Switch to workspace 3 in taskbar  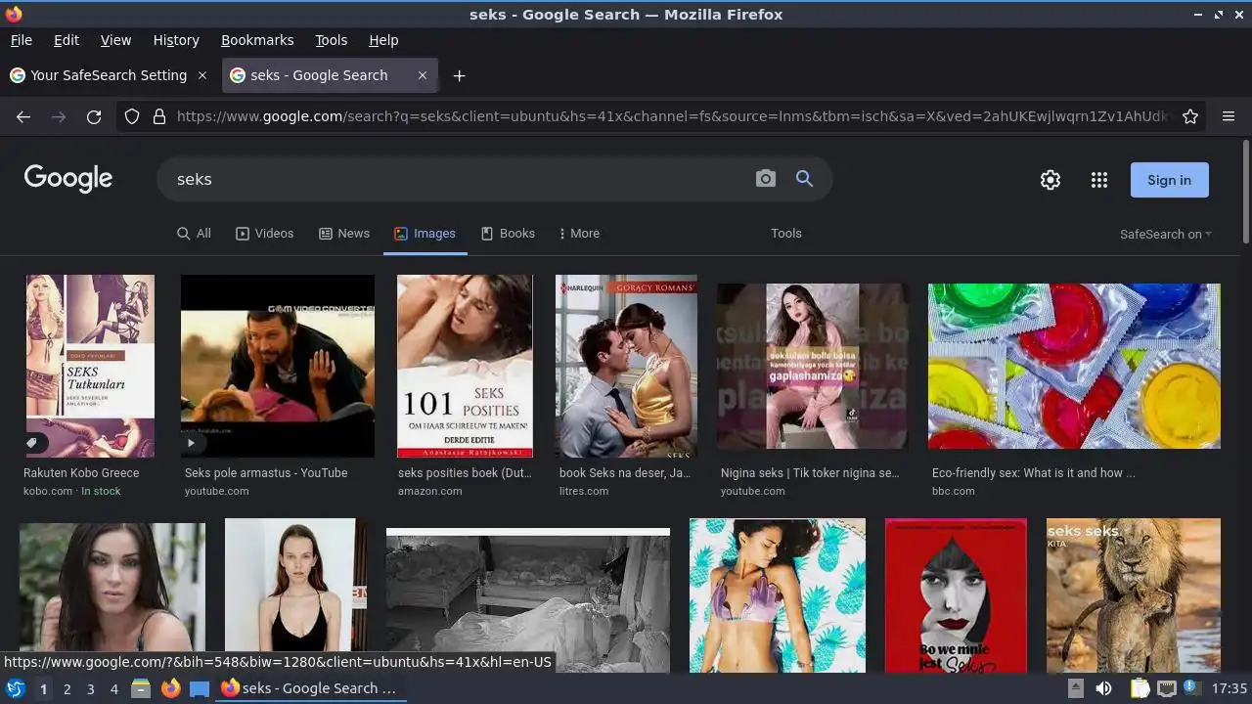90,688
